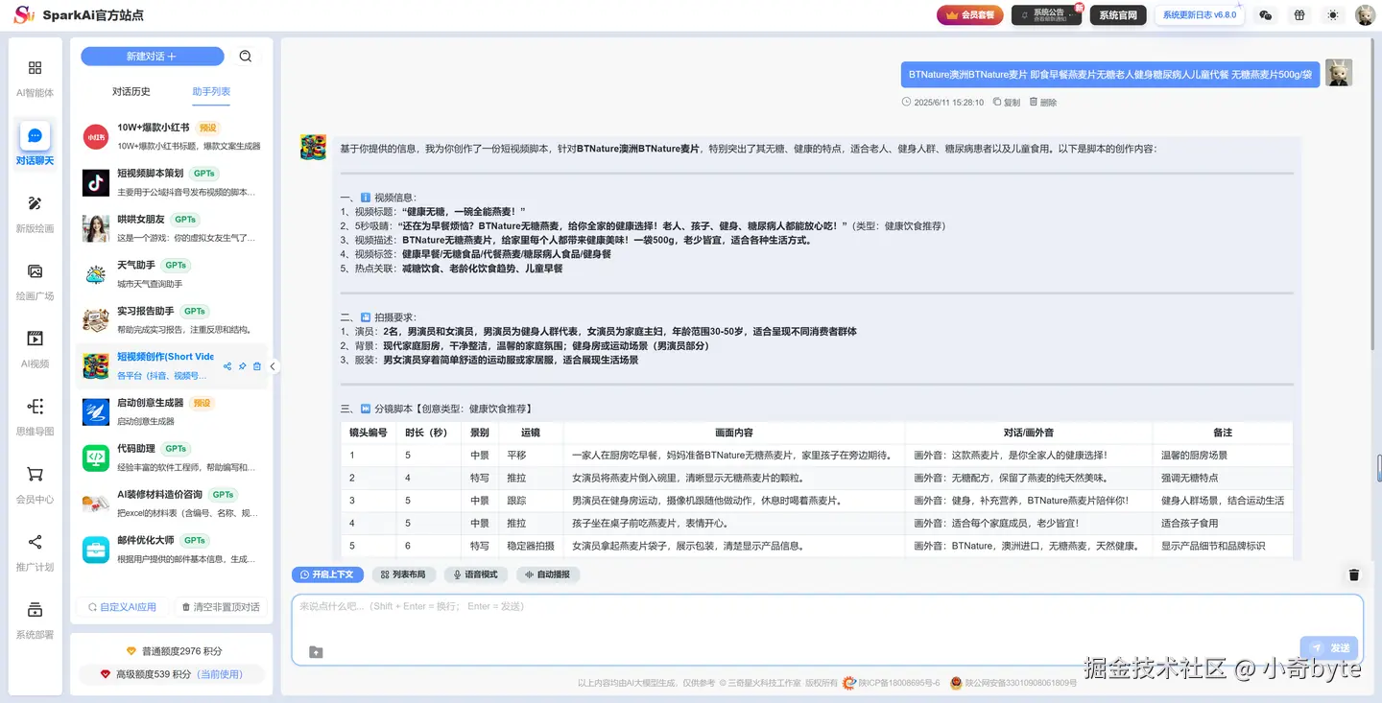Image resolution: width=1382 pixels, height=703 pixels.
Task: Click the 发送 send button
Action: [x=1329, y=648]
